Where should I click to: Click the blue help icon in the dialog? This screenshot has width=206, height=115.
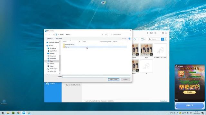[x=129, y=39]
